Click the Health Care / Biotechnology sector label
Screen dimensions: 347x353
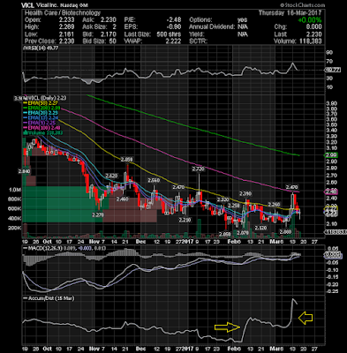click(63, 12)
